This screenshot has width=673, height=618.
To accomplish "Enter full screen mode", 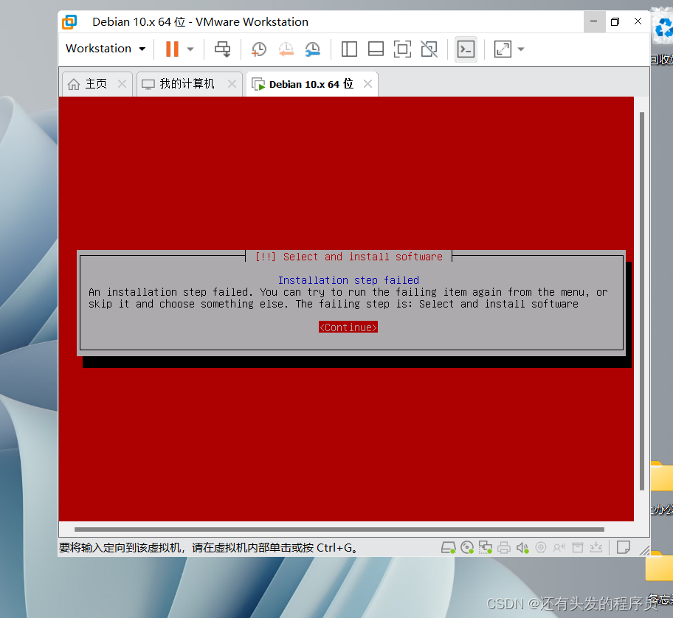I will (402, 49).
